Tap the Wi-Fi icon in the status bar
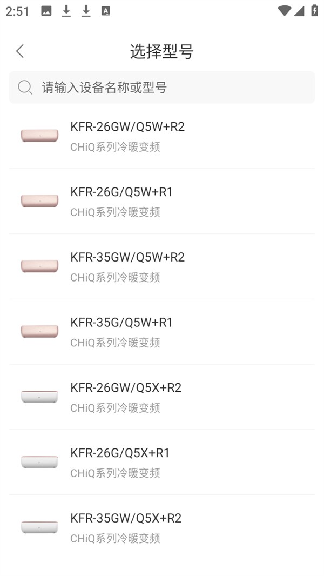This screenshot has height=576, width=324. pos(283,10)
